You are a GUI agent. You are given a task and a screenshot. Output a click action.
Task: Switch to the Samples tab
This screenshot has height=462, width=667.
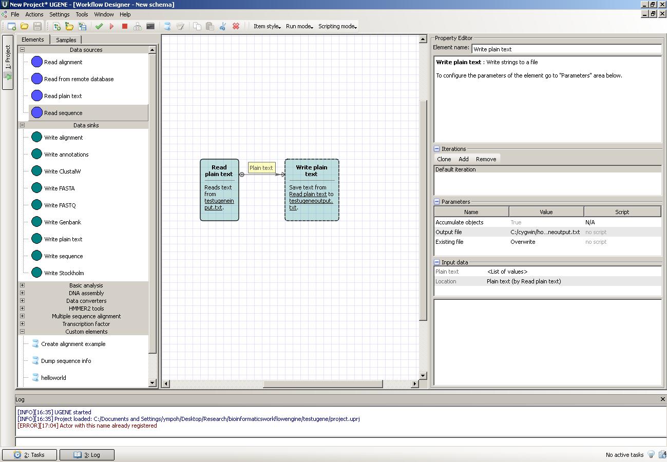coord(66,40)
